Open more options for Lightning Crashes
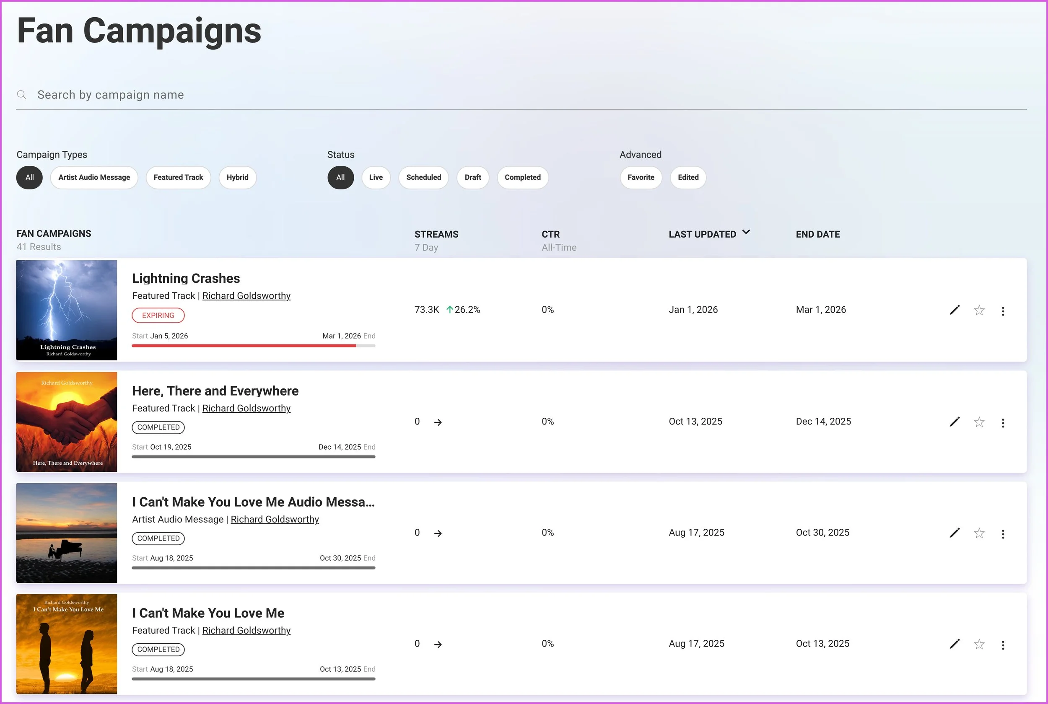 (x=1003, y=311)
